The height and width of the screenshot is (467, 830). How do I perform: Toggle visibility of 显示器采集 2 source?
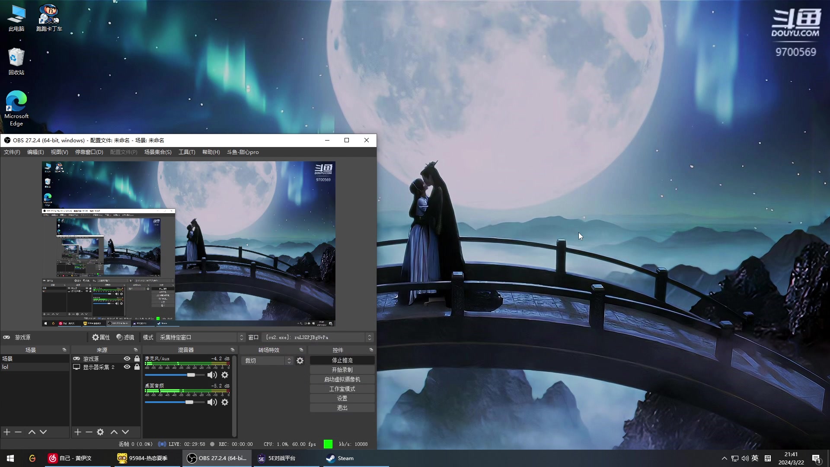coord(127,367)
